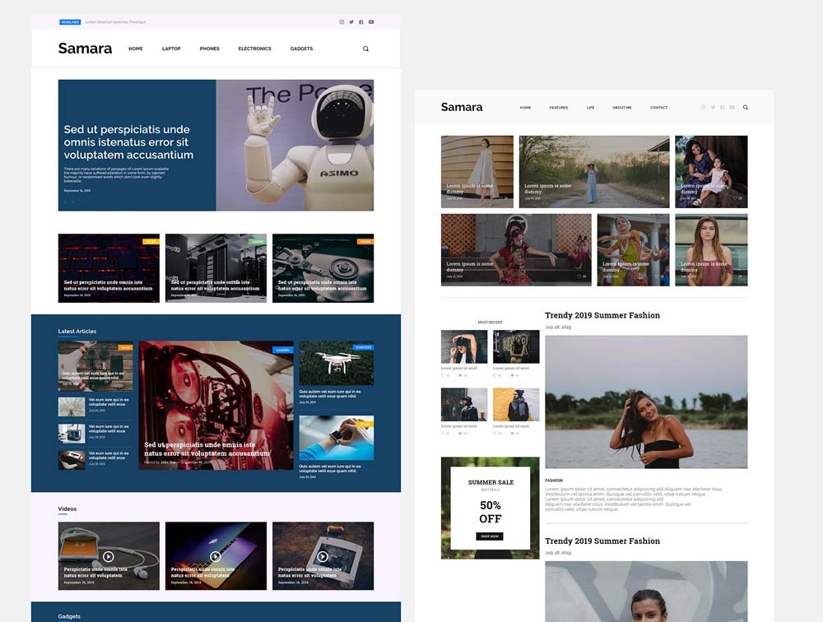Click search icon beside the Gadgets menu
Image resolution: width=823 pixels, height=622 pixels.
[365, 49]
